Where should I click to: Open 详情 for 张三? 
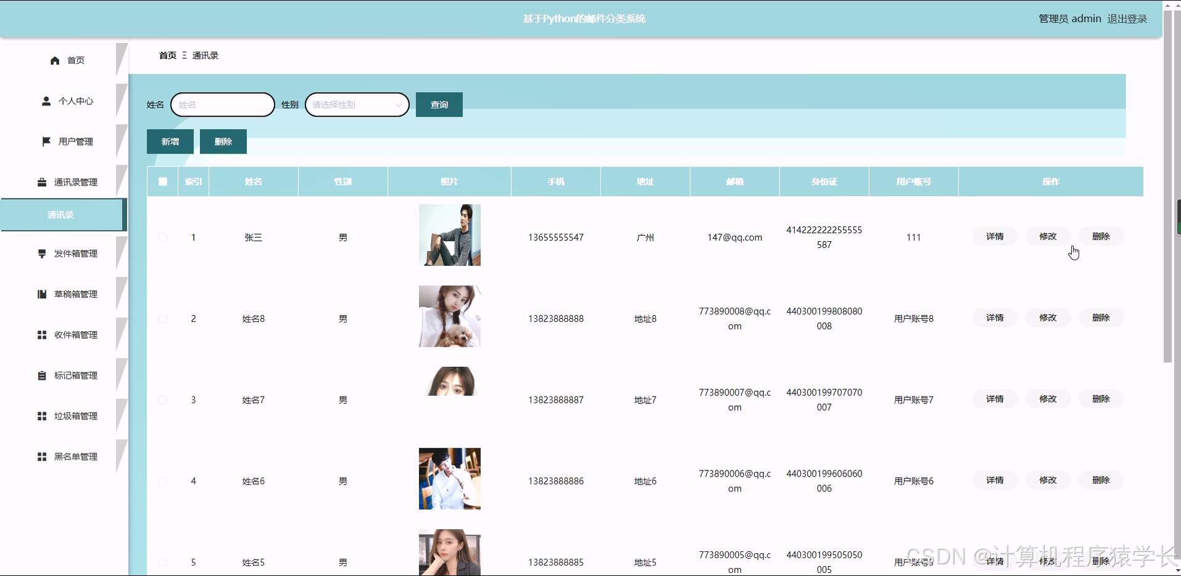pyautogui.click(x=995, y=237)
